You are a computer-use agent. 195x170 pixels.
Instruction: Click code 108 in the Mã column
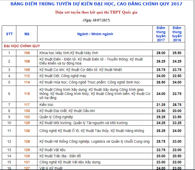27,61
